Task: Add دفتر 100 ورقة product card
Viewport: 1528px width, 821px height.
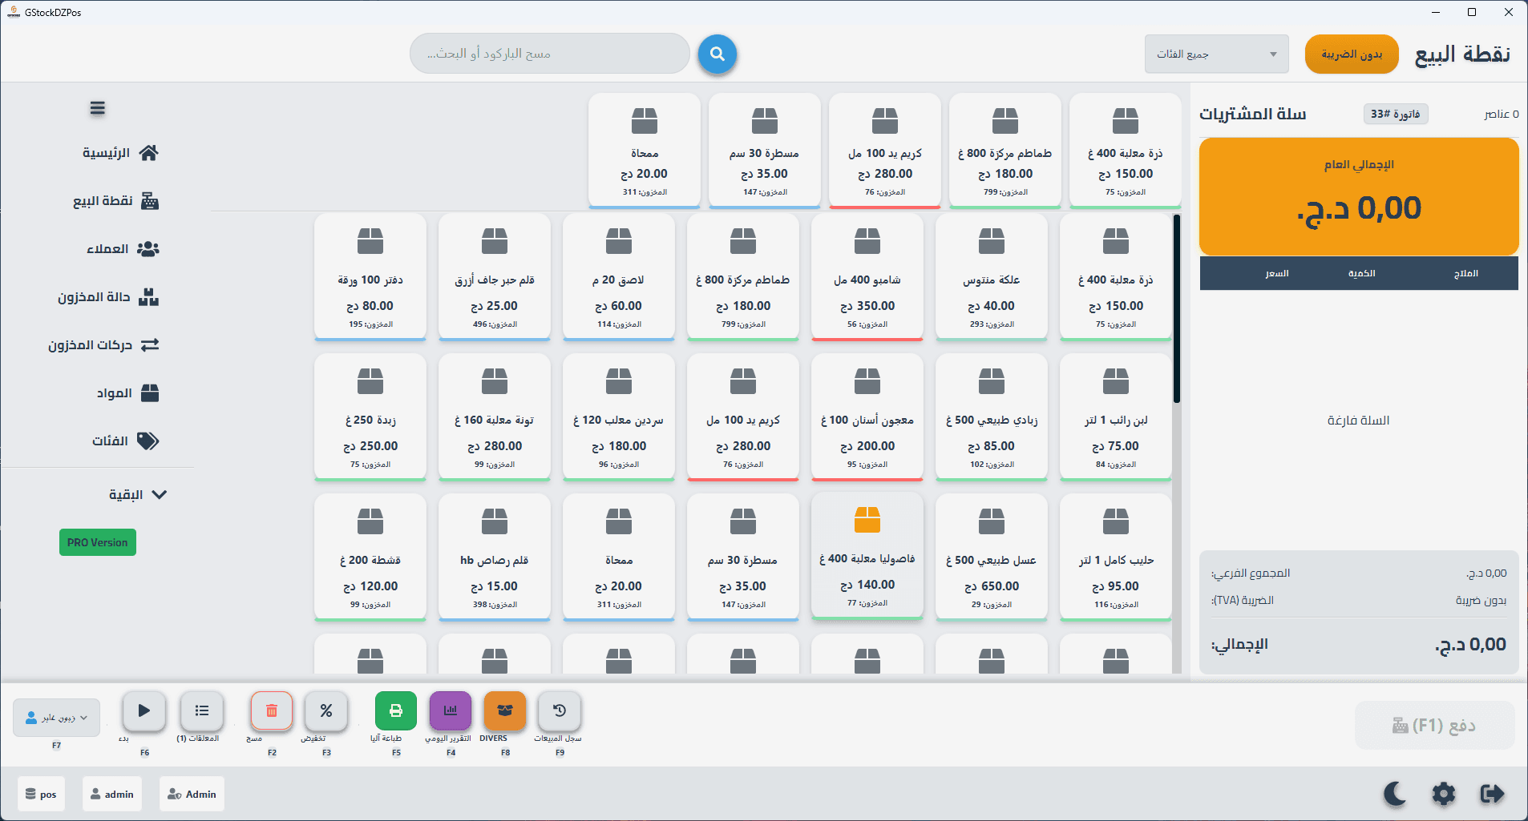Action: tap(370, 277)
